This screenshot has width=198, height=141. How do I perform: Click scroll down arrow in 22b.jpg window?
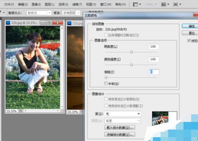[62, 107]
